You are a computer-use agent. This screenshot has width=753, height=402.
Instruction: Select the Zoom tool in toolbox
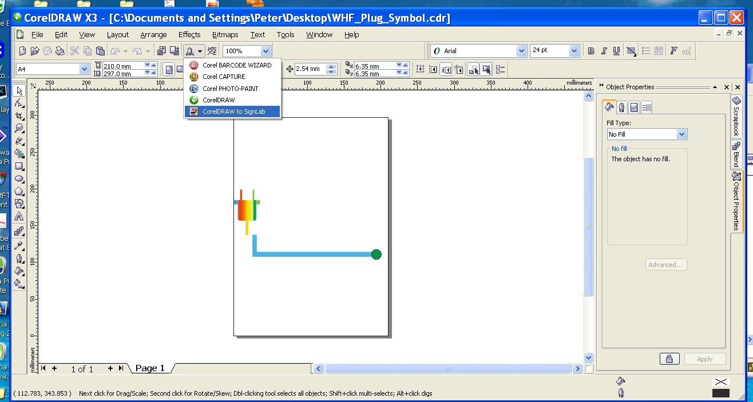click(19, 128)
